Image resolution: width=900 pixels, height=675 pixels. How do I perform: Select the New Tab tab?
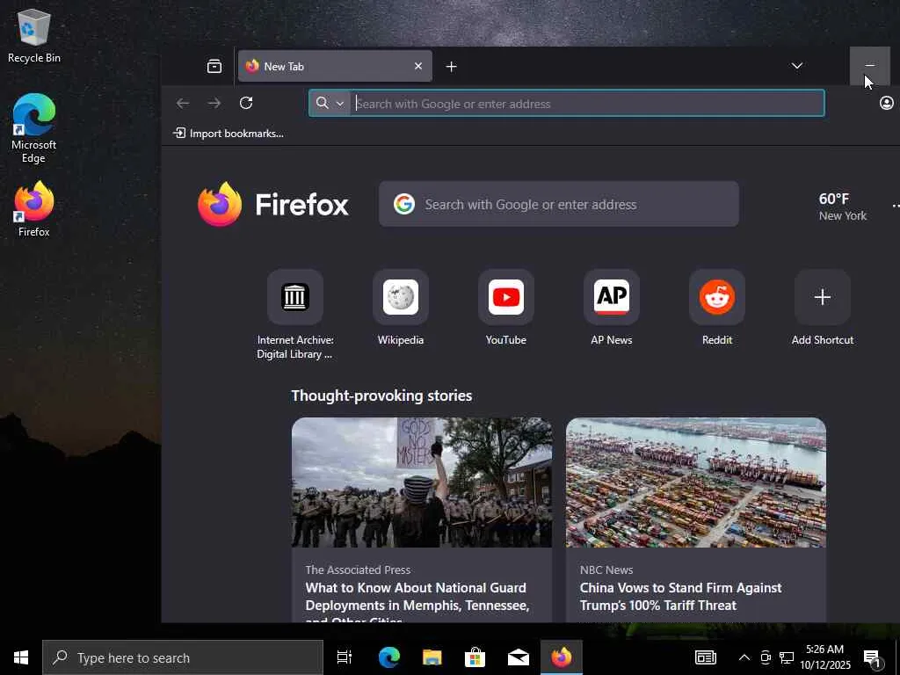coord(335,66)
